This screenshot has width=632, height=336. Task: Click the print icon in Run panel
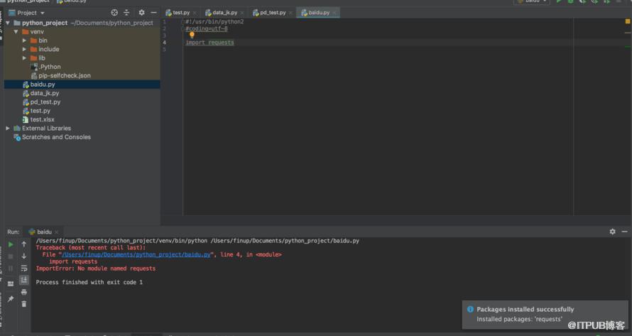23,292
